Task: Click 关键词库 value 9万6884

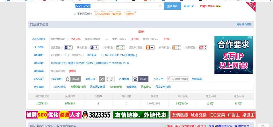Action: pos(70,104)
